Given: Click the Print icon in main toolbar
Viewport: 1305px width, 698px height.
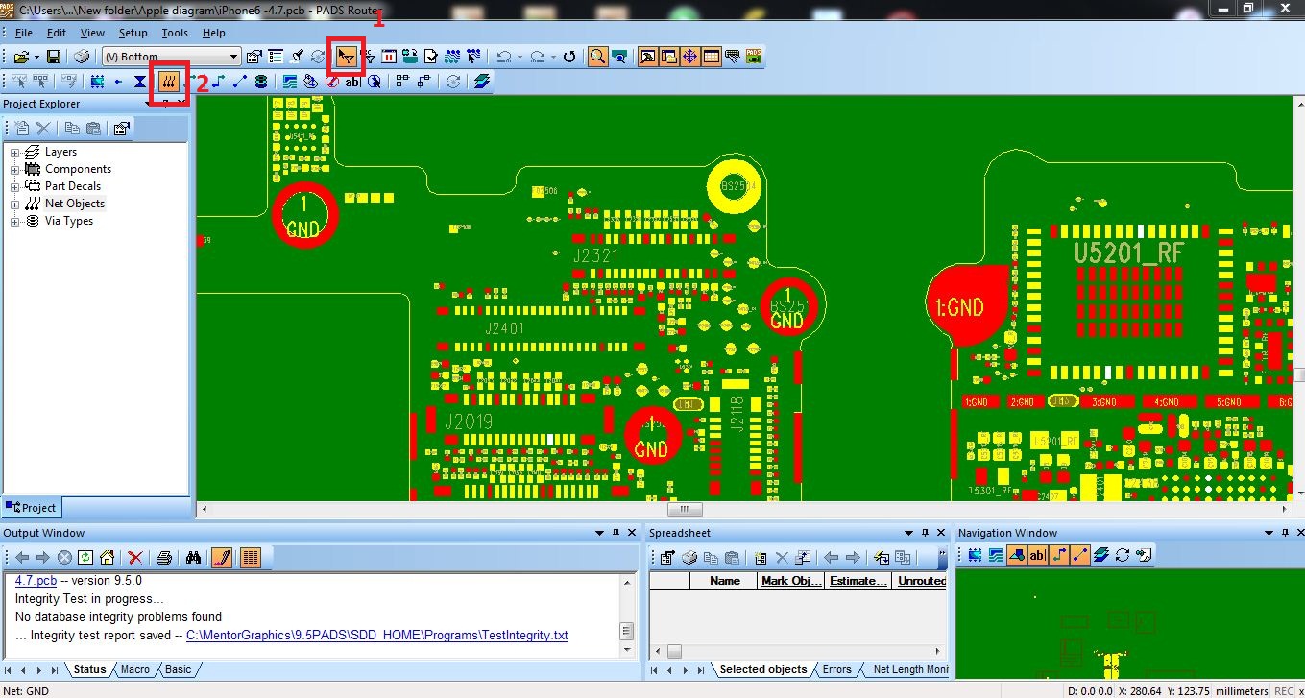Looking at the screenshot, I should click(83, 57).
